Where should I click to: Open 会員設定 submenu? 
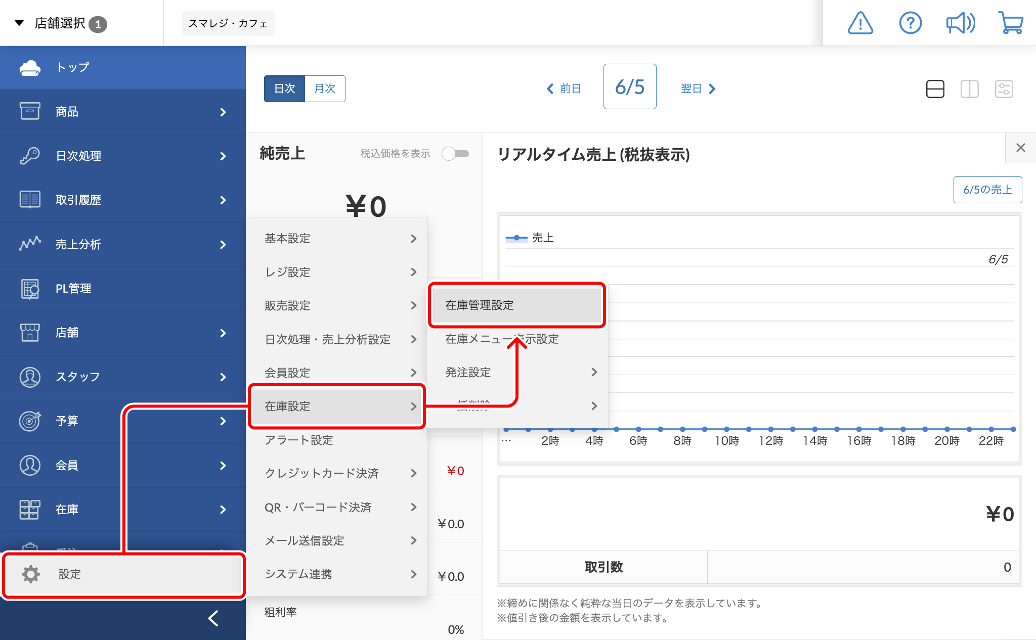click(337, 373)
